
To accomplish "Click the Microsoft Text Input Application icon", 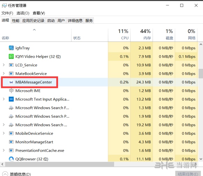I will coord(11,99).
